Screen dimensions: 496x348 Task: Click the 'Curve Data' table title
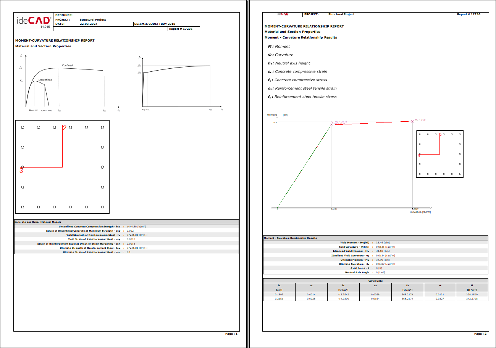(376, 281)
